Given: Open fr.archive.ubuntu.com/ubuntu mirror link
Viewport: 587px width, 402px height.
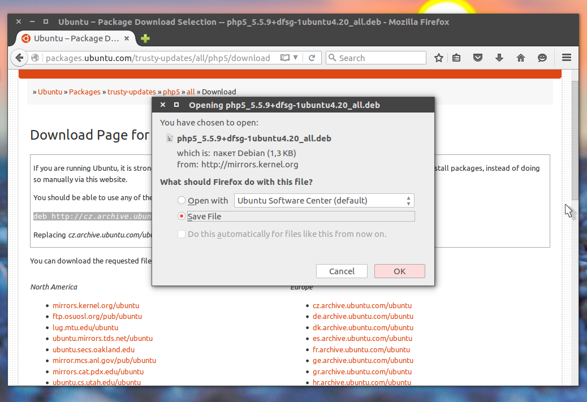Looking at the screenshot, I should pyautogui.click(x=361, y=349).
